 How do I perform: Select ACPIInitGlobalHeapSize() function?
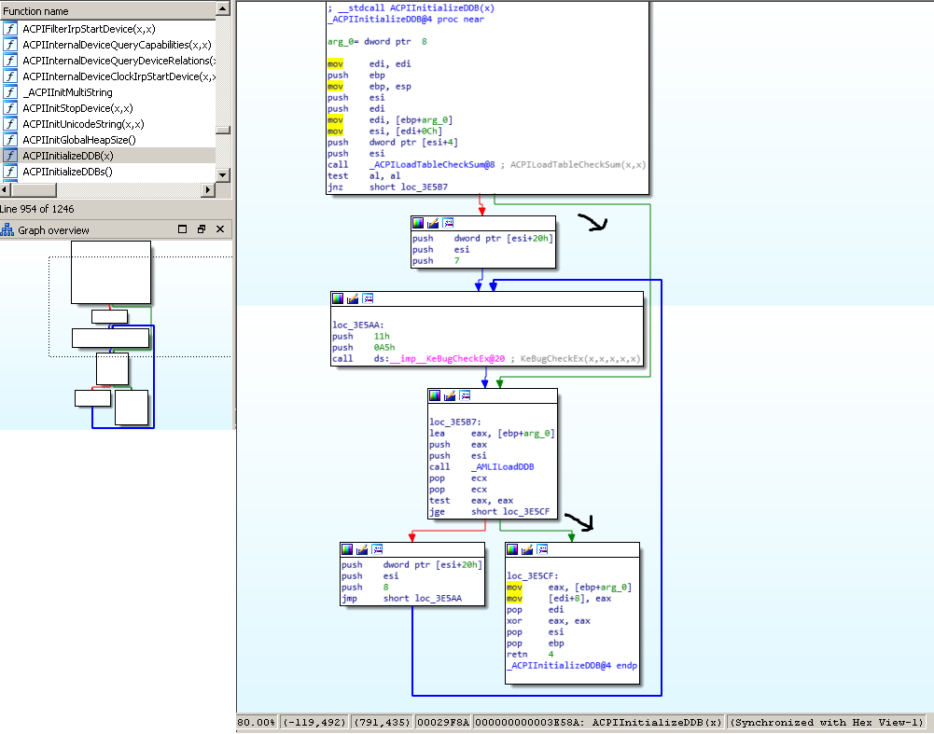[x=79, y=140]
